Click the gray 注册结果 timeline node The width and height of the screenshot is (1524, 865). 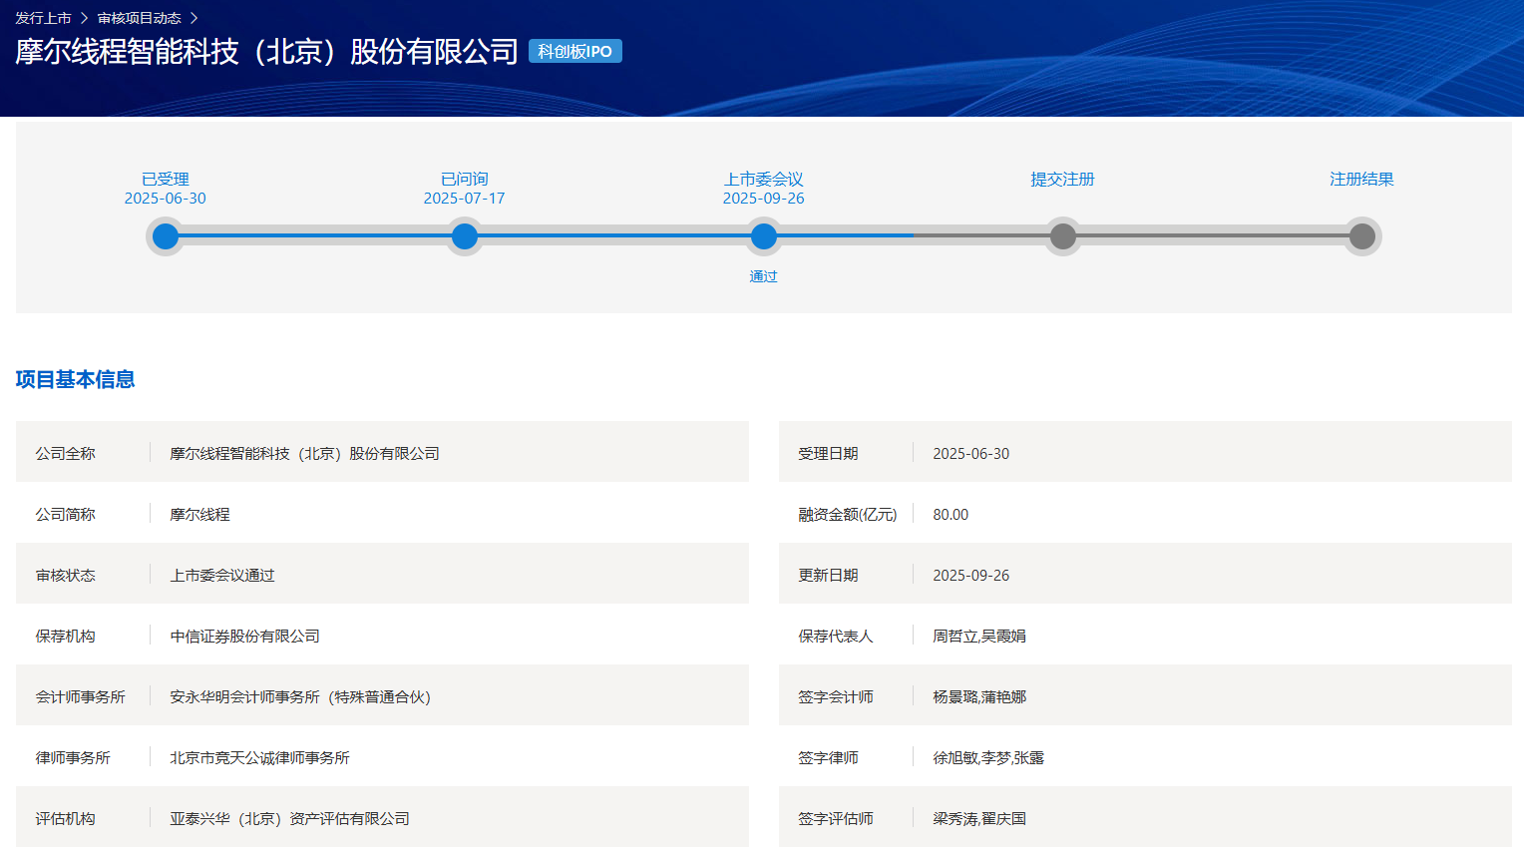click(x=1362, y=236)
